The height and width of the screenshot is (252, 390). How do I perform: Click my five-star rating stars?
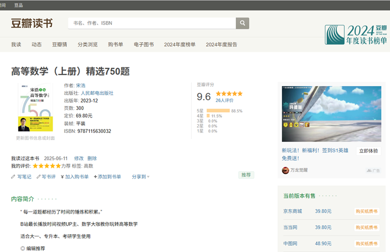pyautogui.click(x=47, y=166)
